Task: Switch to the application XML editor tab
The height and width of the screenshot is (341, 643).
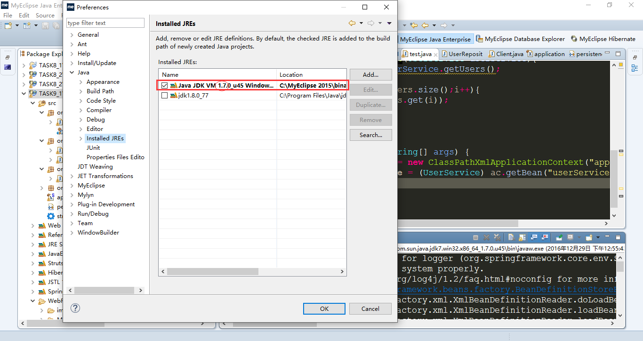Action: [546, 54]
